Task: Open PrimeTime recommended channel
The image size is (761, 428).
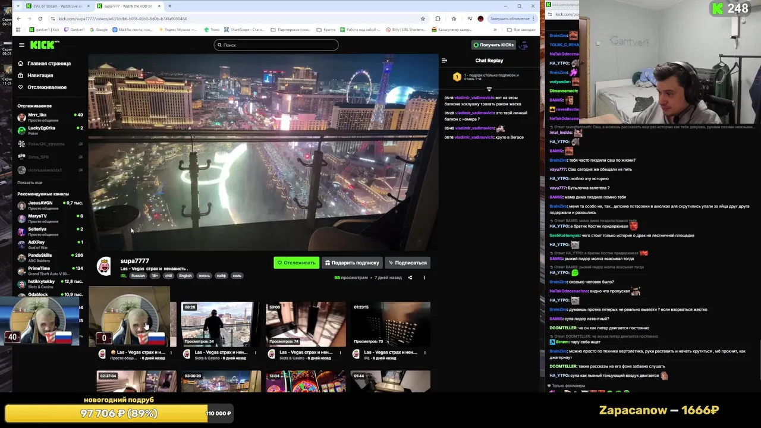Action: pyautogui.click(x=50, y=270)
